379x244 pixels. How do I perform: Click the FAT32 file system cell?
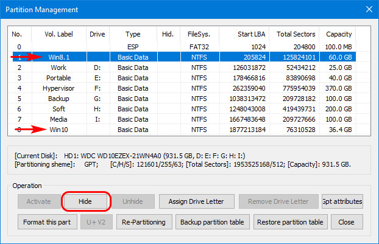click(x=199, y=47)
